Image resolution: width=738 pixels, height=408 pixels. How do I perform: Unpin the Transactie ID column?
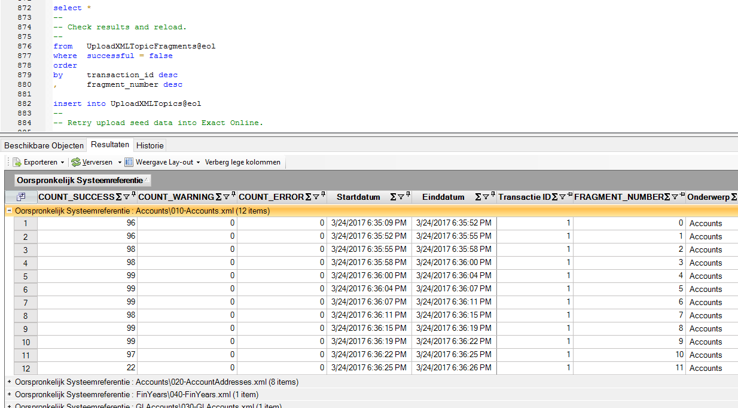click(x=569, y=195)
